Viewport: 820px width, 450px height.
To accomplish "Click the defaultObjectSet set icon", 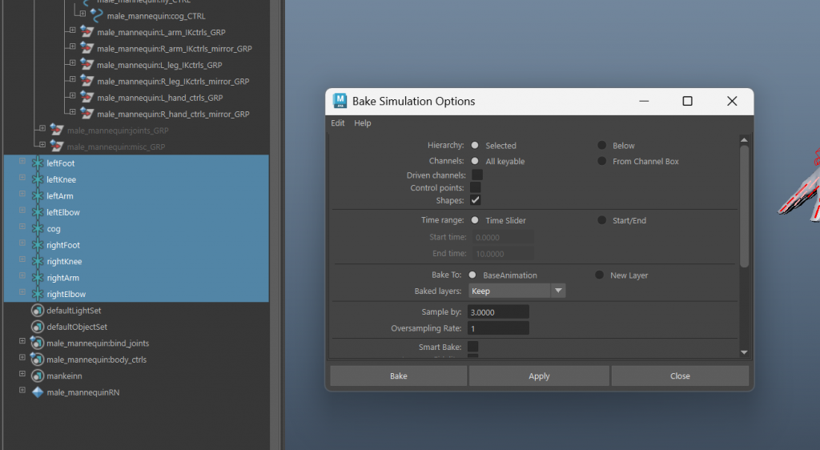I will 38,327.
